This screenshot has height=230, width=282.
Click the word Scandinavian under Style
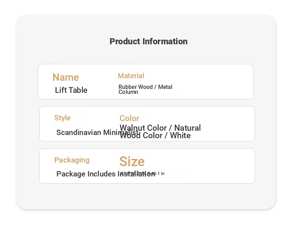click(79, 132)
